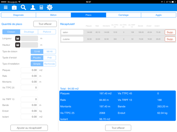177x132 pixels.
Task: Choose 98/48 cloison type
Action: (49, 51)
